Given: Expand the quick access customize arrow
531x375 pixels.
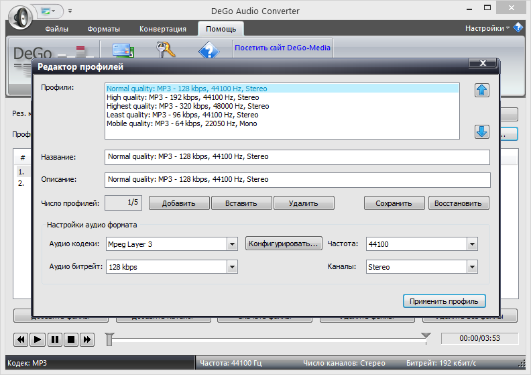Looking at the screenshot, I should coord(70,11).
